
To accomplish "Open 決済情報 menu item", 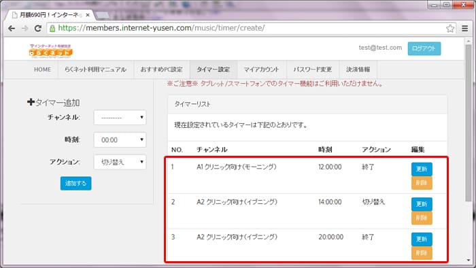I will point(358,69).
